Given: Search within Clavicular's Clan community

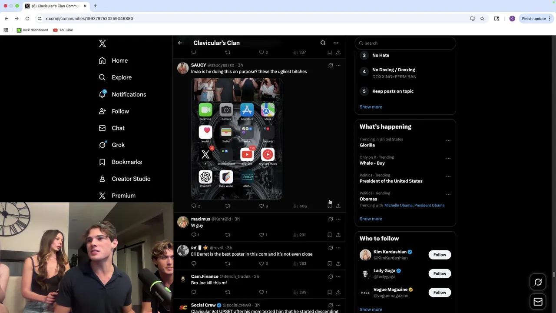Looking at the screenshot, I should click(x=323, y=43).
